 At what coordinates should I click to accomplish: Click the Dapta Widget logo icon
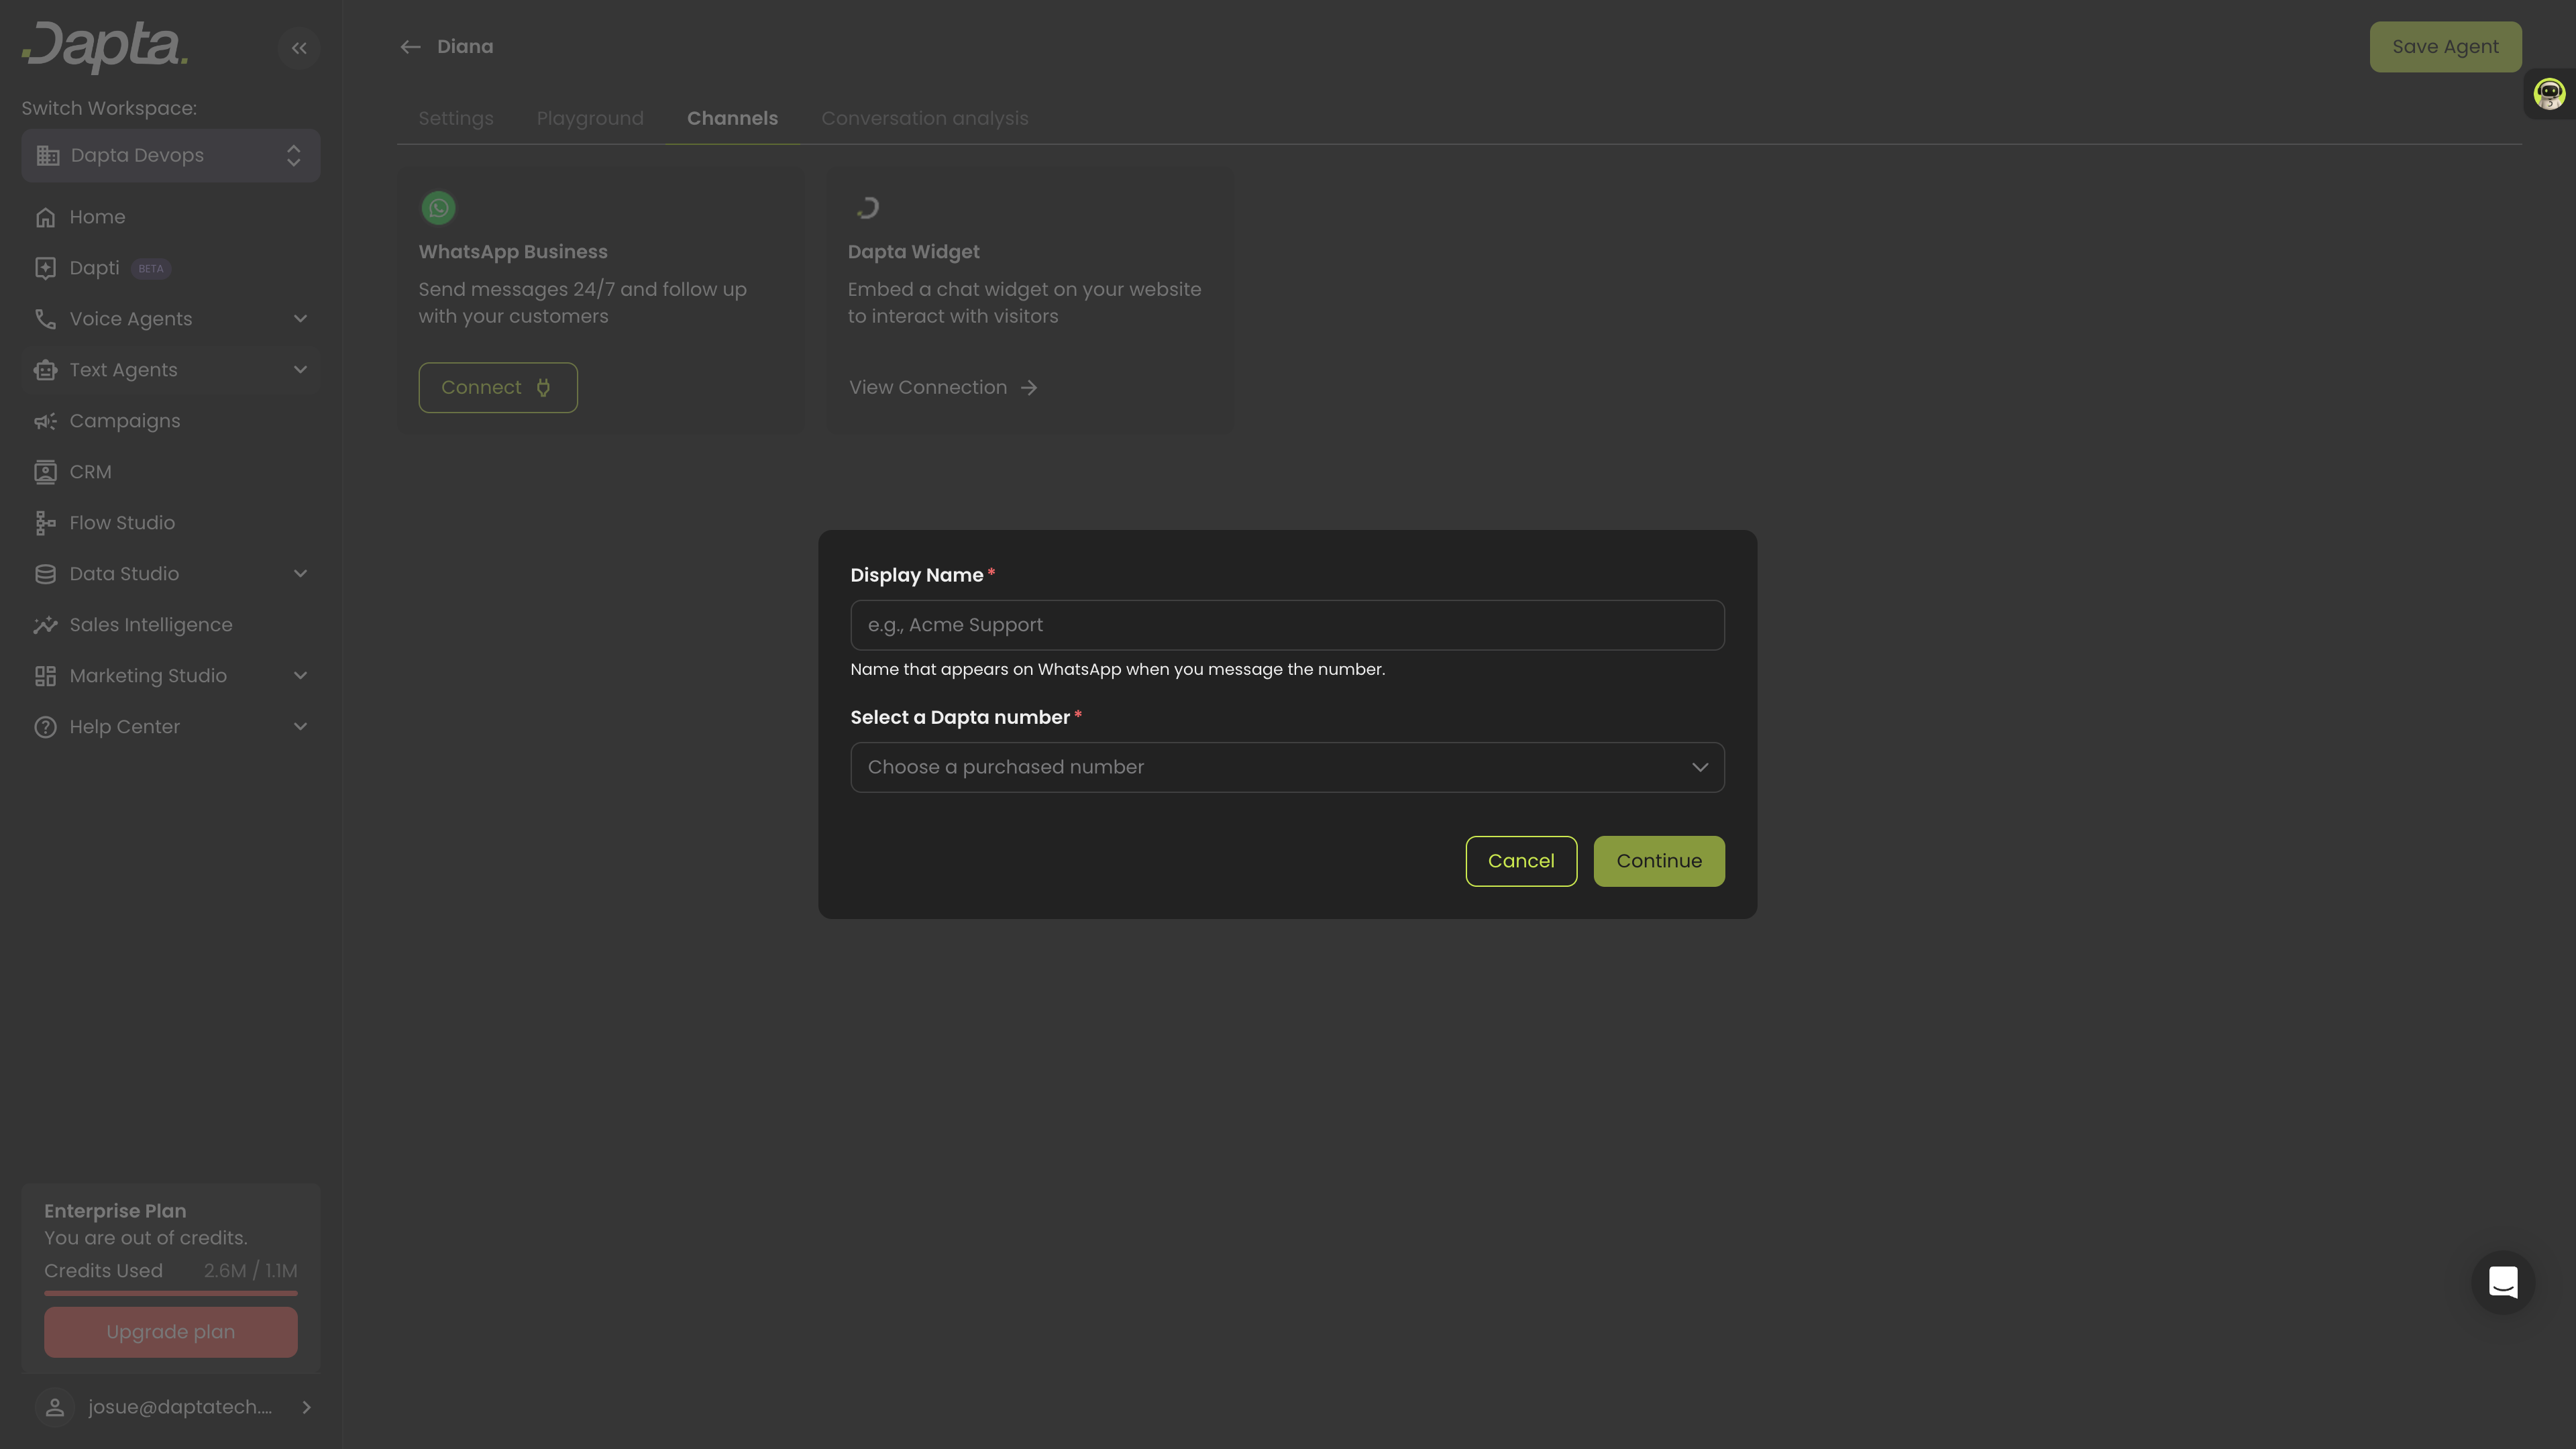867,208
